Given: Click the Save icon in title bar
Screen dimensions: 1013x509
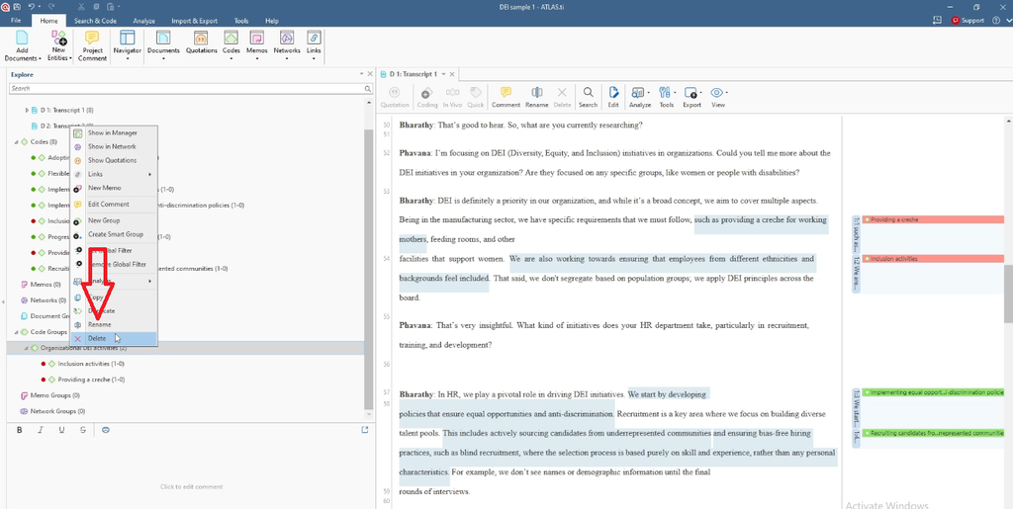Looking at the screenshot, I should tap(17, 7).
